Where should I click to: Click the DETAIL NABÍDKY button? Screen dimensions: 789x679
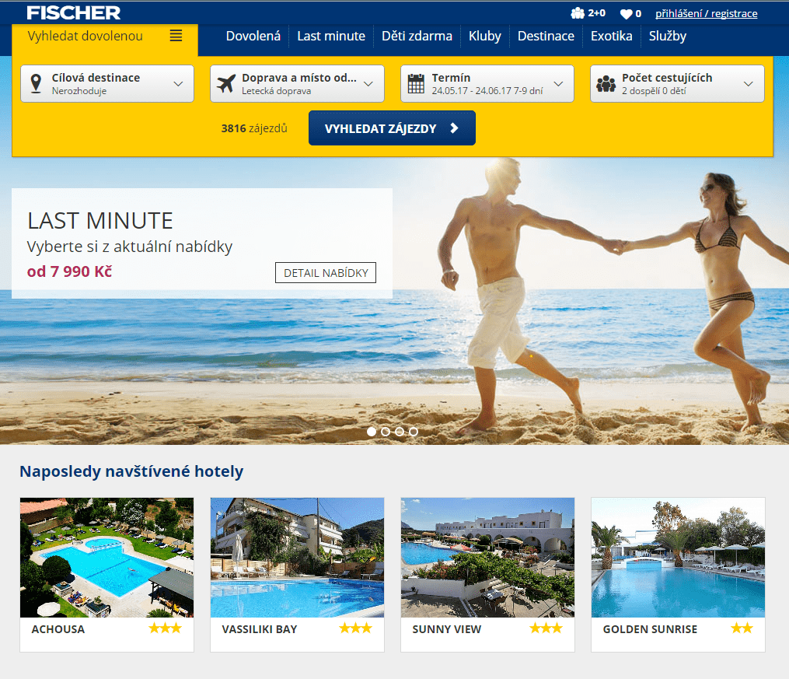(325, 273)
